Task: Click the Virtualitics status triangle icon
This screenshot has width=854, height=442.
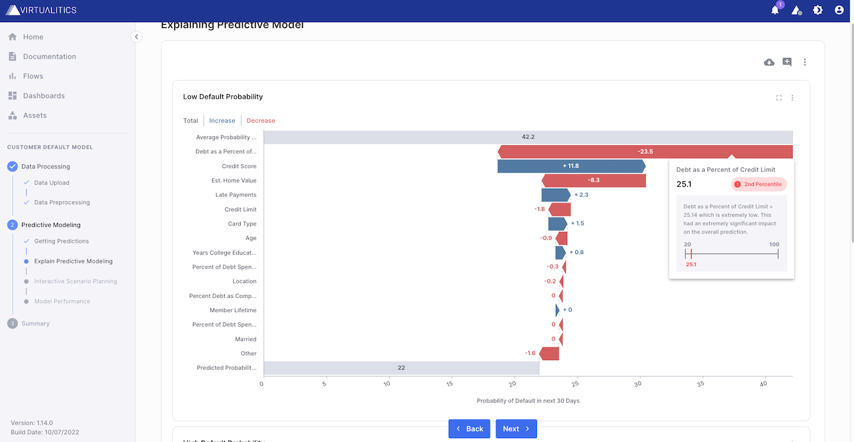Action: tap(797, 10)
